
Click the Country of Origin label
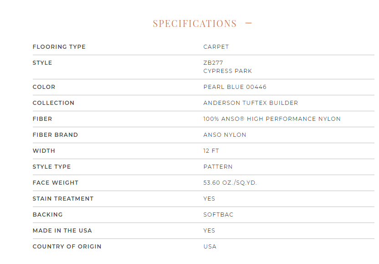pyautogui.click(x=67, y=247)
